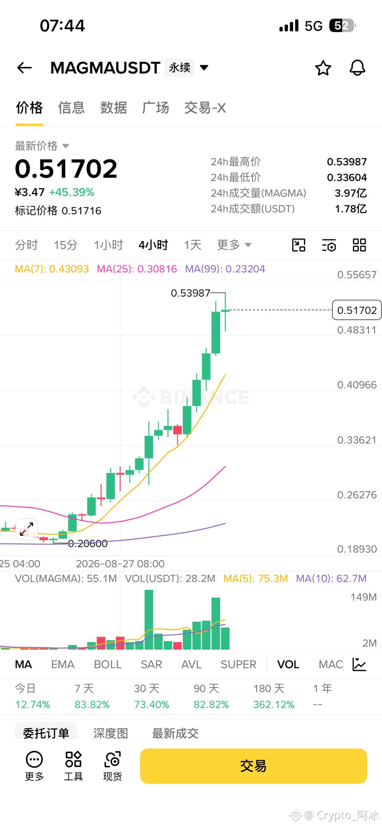382x827 pixels.
Task: Add MAGMAUSDT to favorites with star icon
Action: (323, 68)
